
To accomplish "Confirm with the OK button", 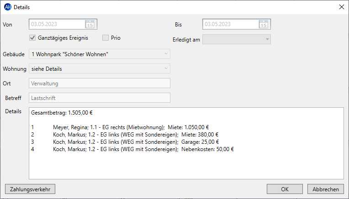I will [285, 189].
